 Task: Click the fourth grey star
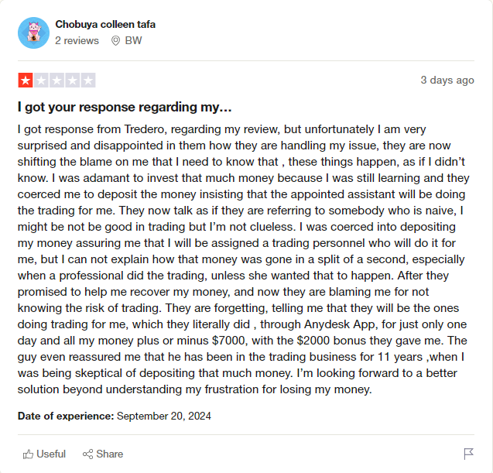click(73, 81)
